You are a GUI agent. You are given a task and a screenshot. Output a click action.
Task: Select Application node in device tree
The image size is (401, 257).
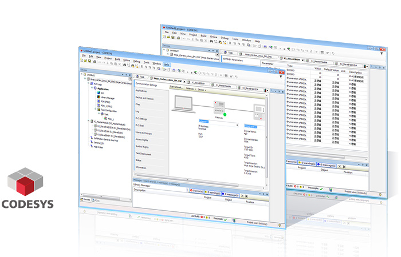click(x=103, y=89)
